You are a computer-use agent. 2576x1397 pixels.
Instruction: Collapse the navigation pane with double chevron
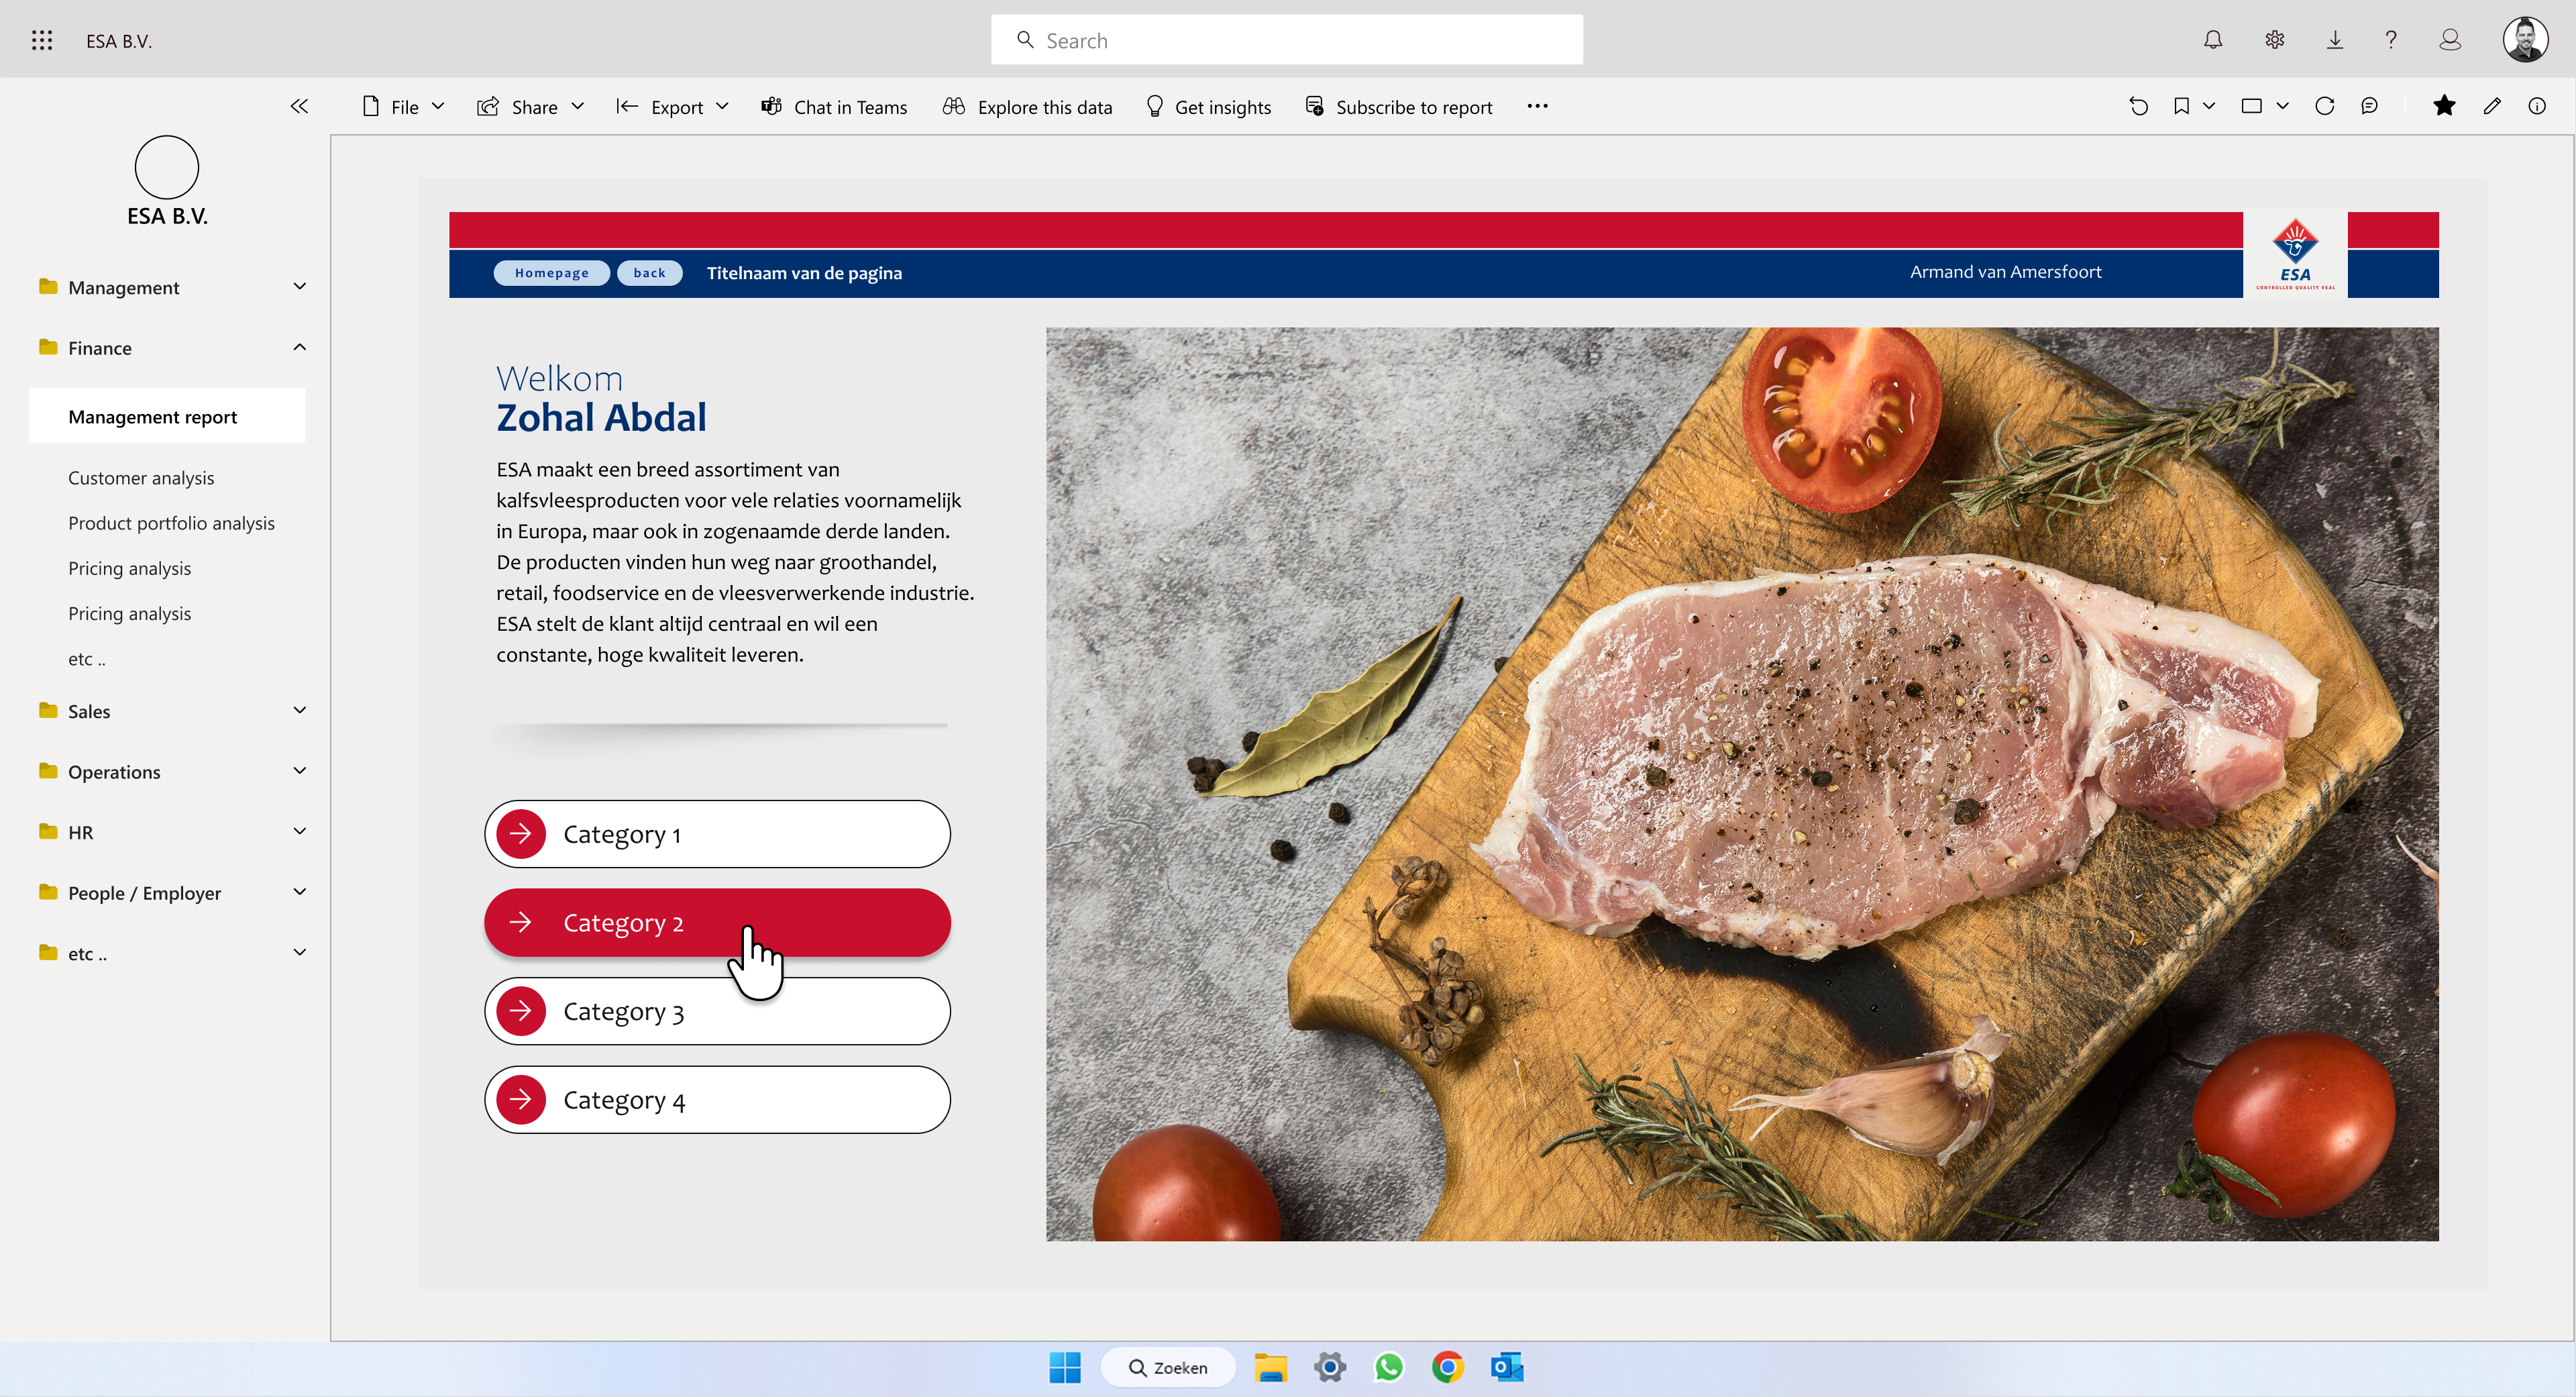point(299,106)
